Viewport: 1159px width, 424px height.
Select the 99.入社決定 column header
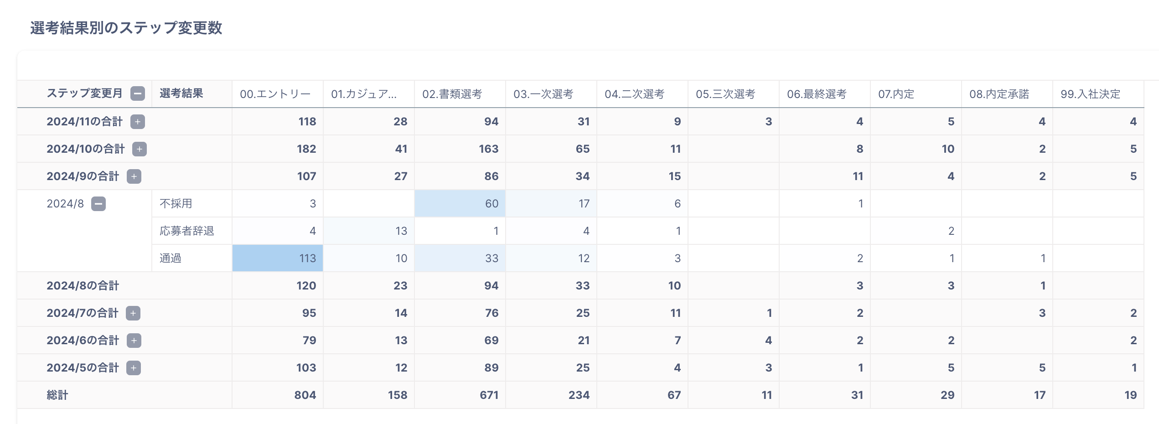pyautogui.click(x=1090, y=94)
